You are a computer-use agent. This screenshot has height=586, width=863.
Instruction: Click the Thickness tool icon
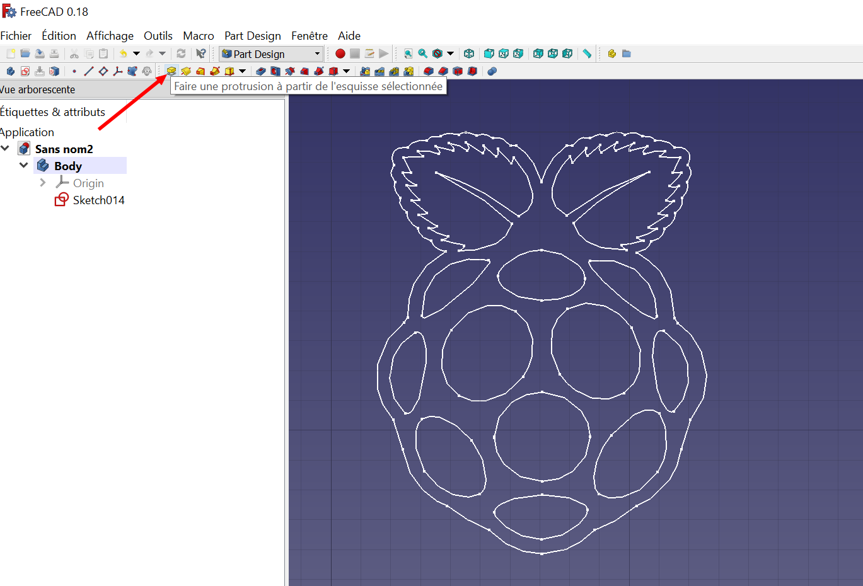coord(472,71)
